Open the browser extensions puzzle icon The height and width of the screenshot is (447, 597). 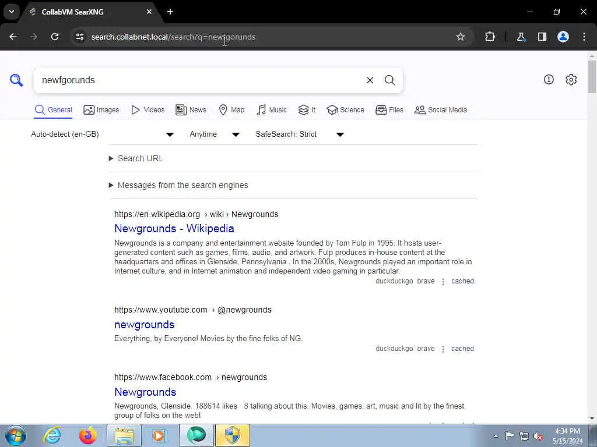point(490,37)
